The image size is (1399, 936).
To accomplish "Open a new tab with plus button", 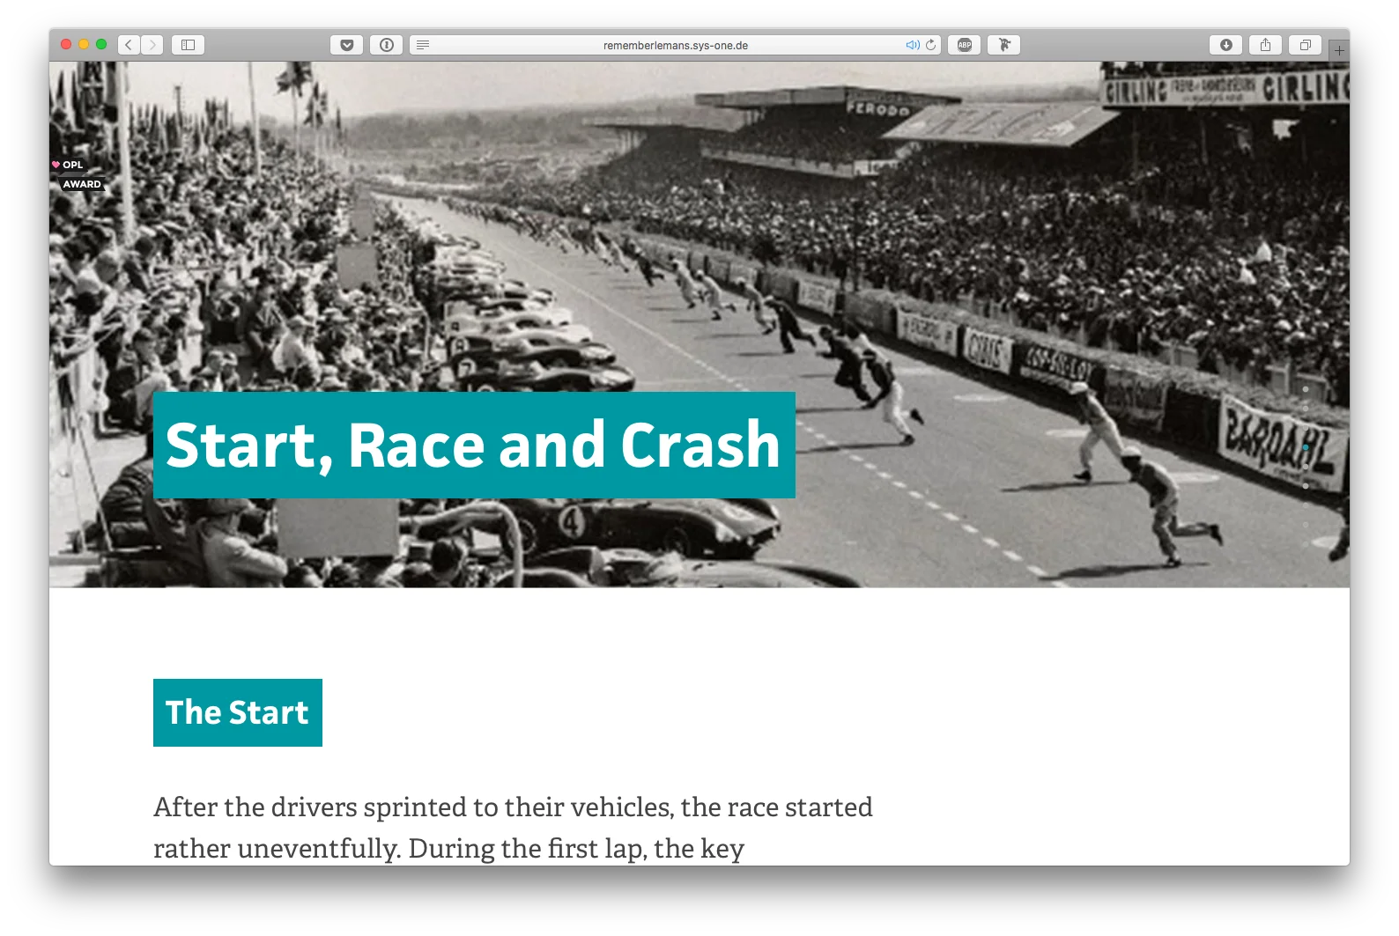I will click(1339, 50).
